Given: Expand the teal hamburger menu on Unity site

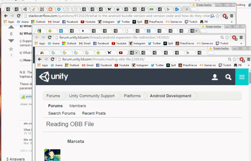Looking at the screenshot, I should pos(242,77).
